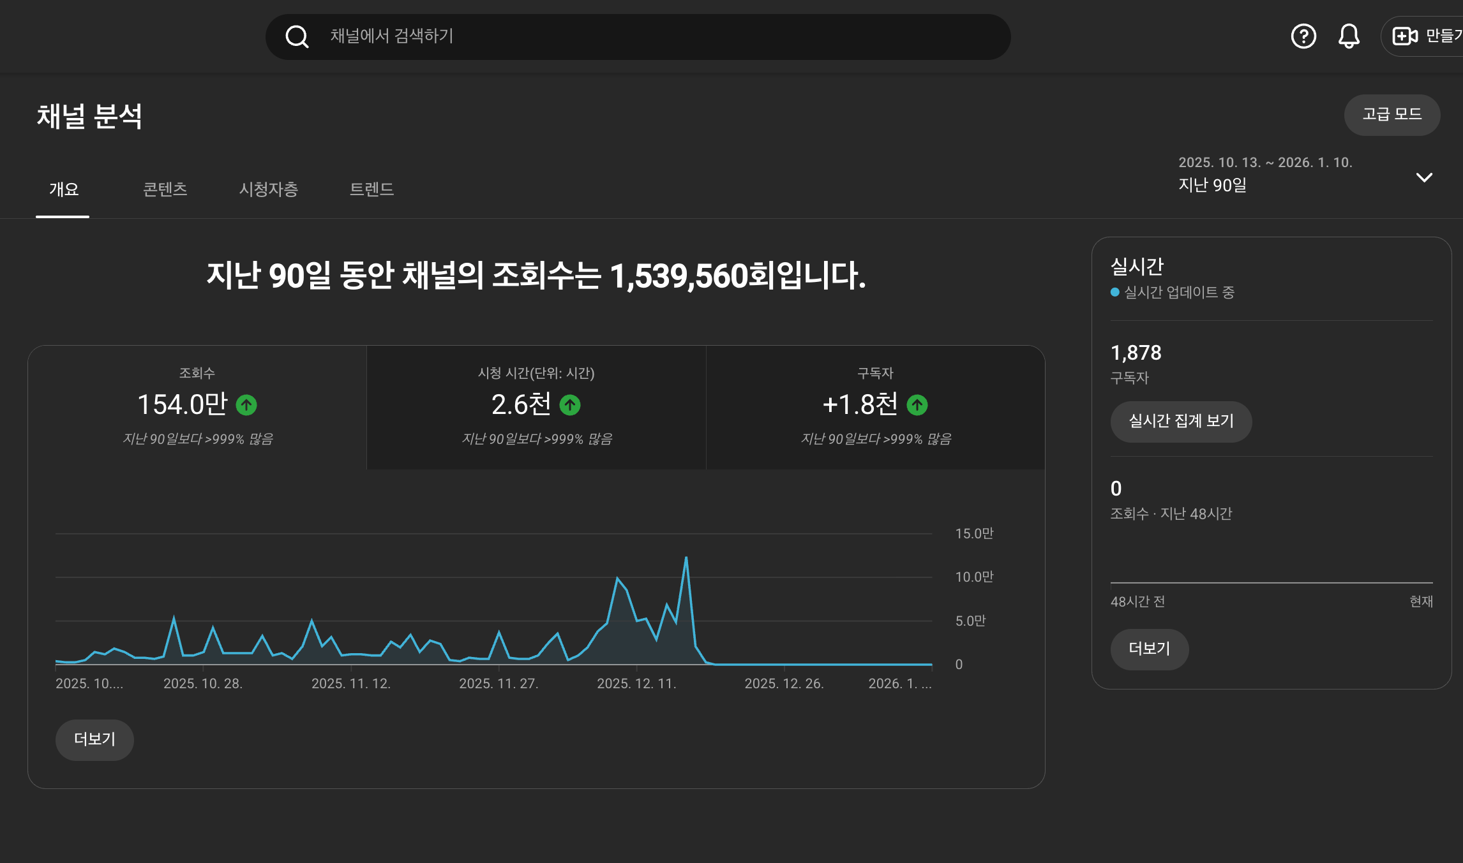Click green up arrow beside 조회수 154.0만
Viewport: 1463px width, 863px height.
click(x=246, y=405)
